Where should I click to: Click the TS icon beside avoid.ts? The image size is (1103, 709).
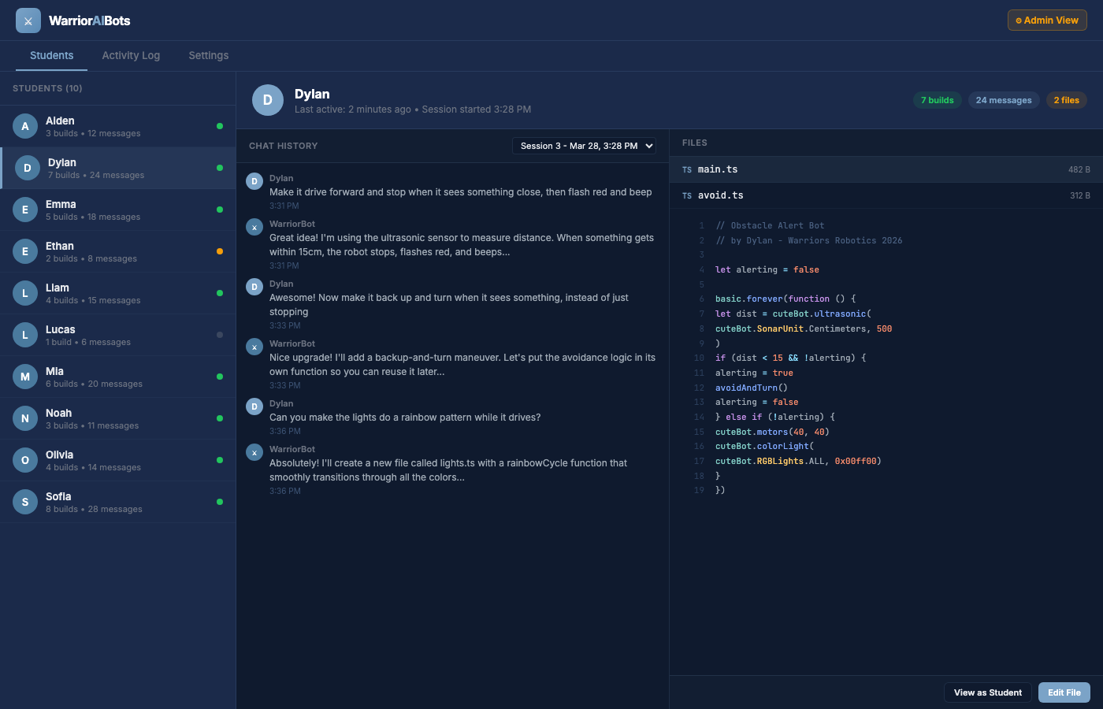pos(686,195)
